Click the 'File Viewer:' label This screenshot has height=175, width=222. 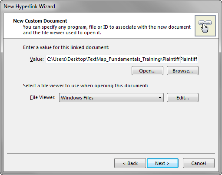[43, 98]
